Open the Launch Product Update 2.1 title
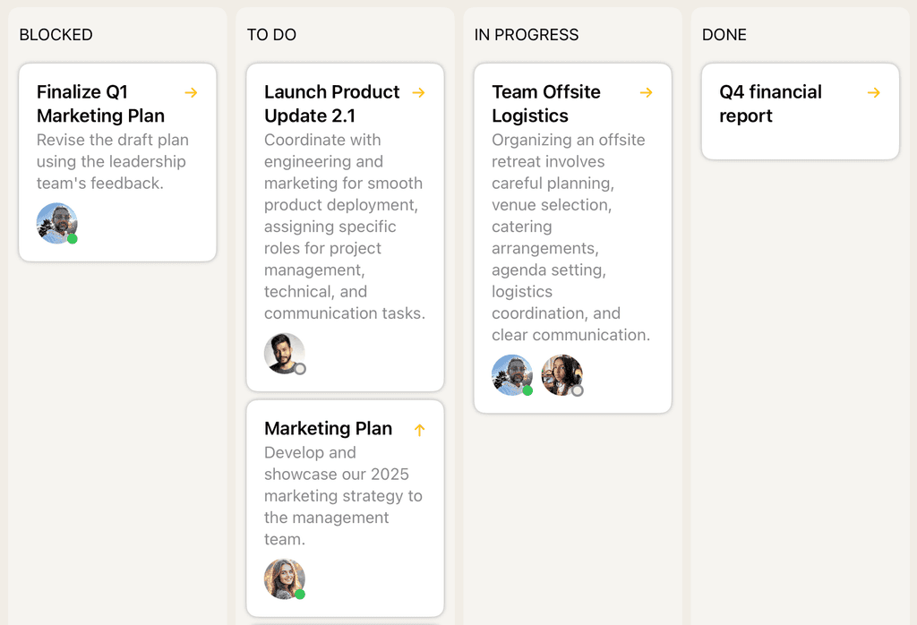This screenshot has width=917, height=625. [331, 104]
